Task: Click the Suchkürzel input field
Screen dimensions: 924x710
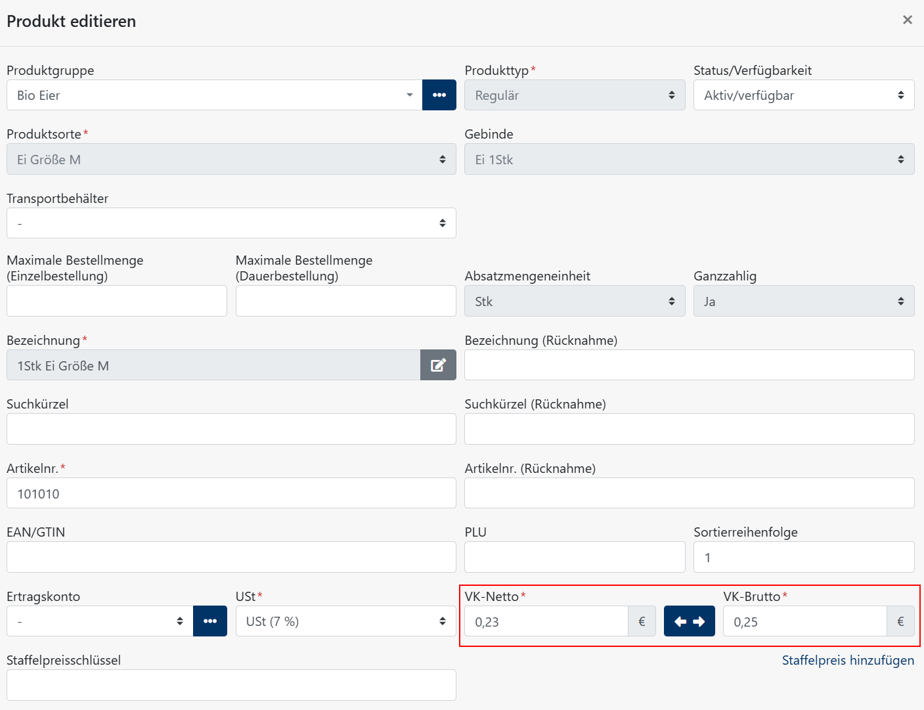Action: tap(231, 429)
